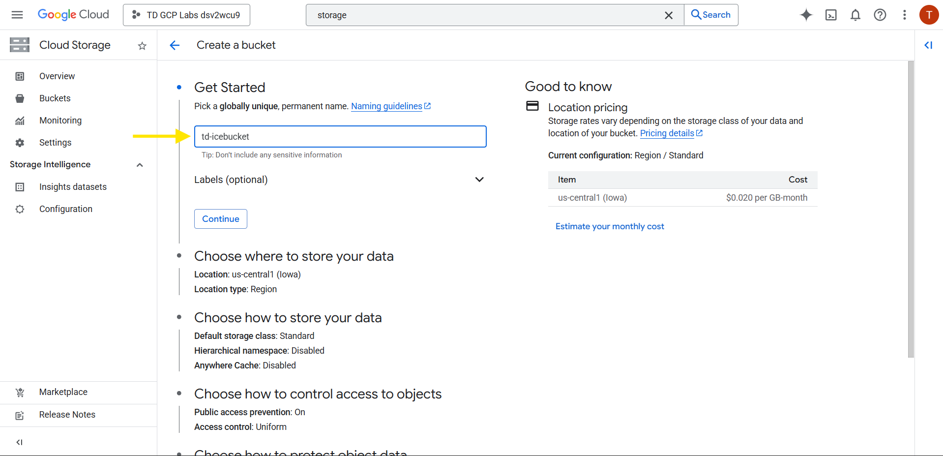The image size is (943, 456).
Task: Open the main navigation hamburger menu
Action: (17, 15)
